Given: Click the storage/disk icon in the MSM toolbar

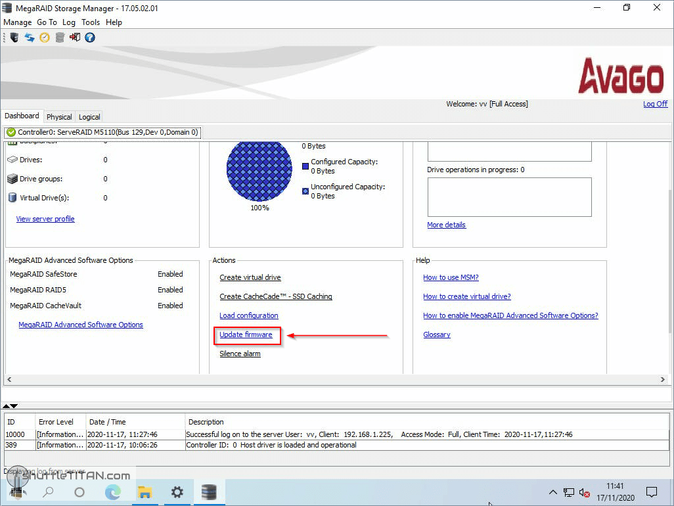Looking at the screenshot, I should click(x=59, y=37).
